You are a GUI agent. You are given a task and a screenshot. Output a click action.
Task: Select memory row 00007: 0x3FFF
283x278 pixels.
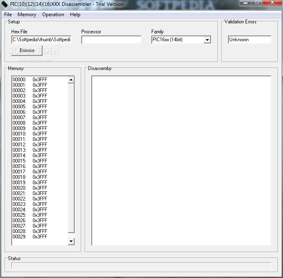point(30,118)
